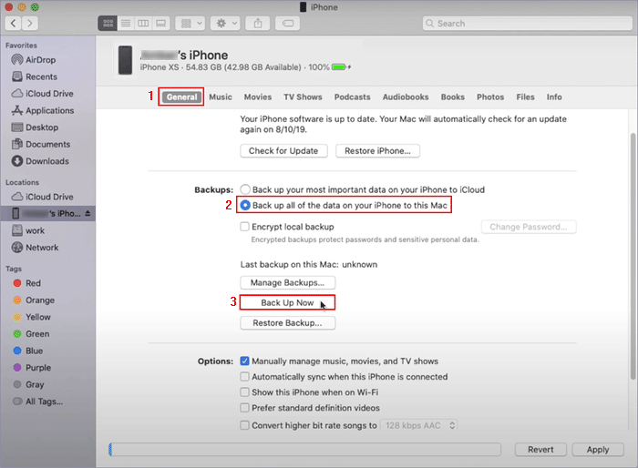Uncheck Manually manage music, movies, TV shows
This screenshot has height=468, width=638.
coord(244,361)
